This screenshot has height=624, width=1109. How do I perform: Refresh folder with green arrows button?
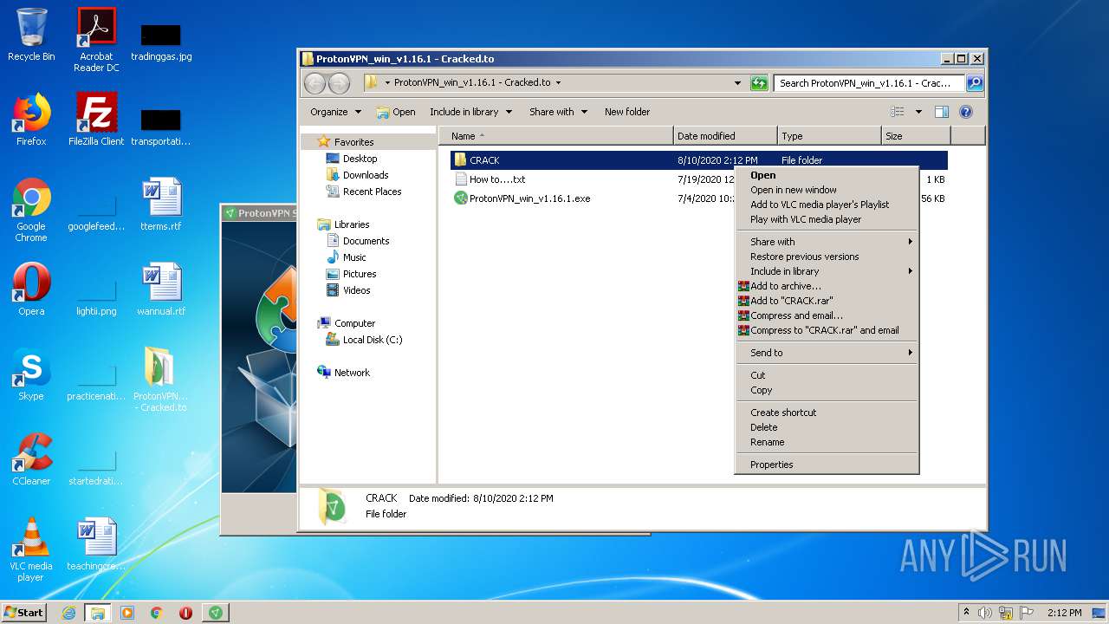tap(759, 83)
